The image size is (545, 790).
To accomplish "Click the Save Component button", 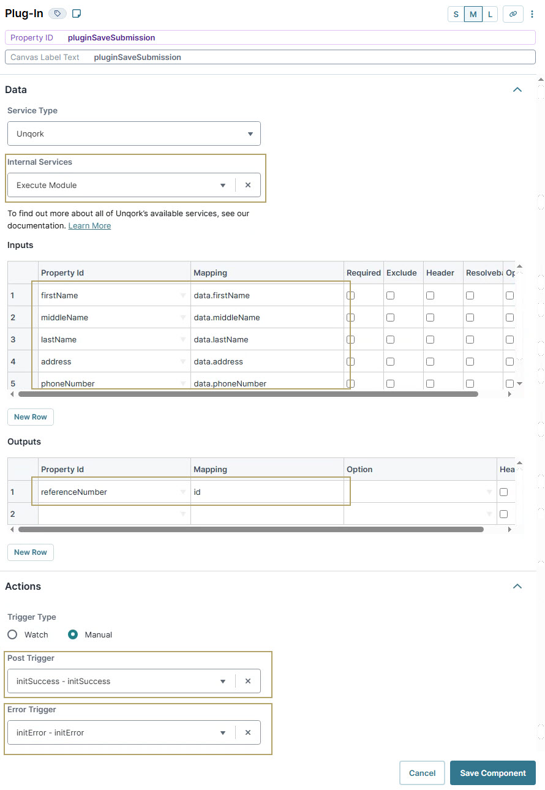I will coord(492,772).
